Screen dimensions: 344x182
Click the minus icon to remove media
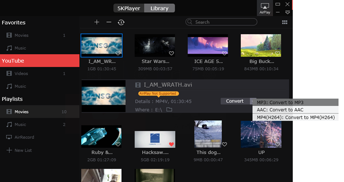coord(109,22)
